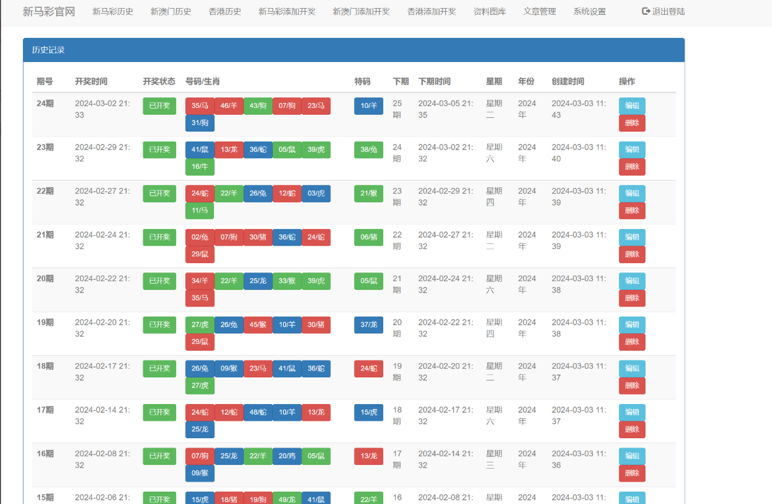
Task: Click the red 46/羊 number badge
Action: point(229,106)
